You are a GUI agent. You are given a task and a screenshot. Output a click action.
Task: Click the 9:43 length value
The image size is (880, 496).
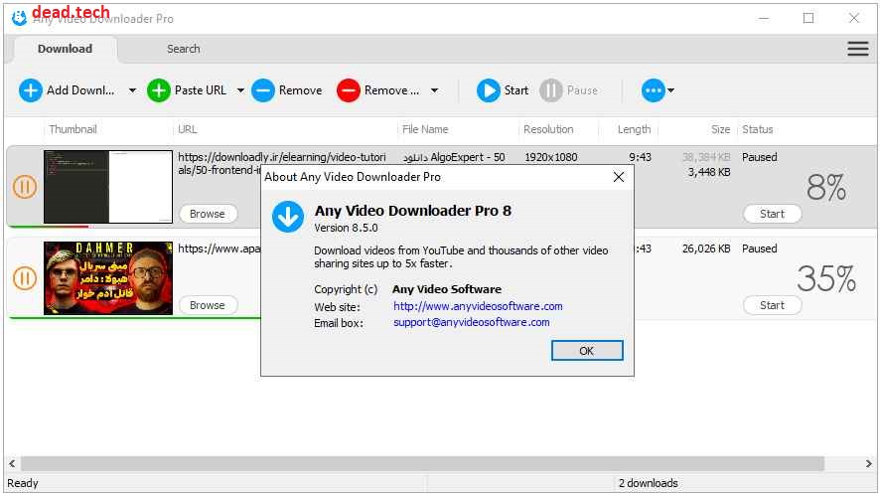coord(641,157)
